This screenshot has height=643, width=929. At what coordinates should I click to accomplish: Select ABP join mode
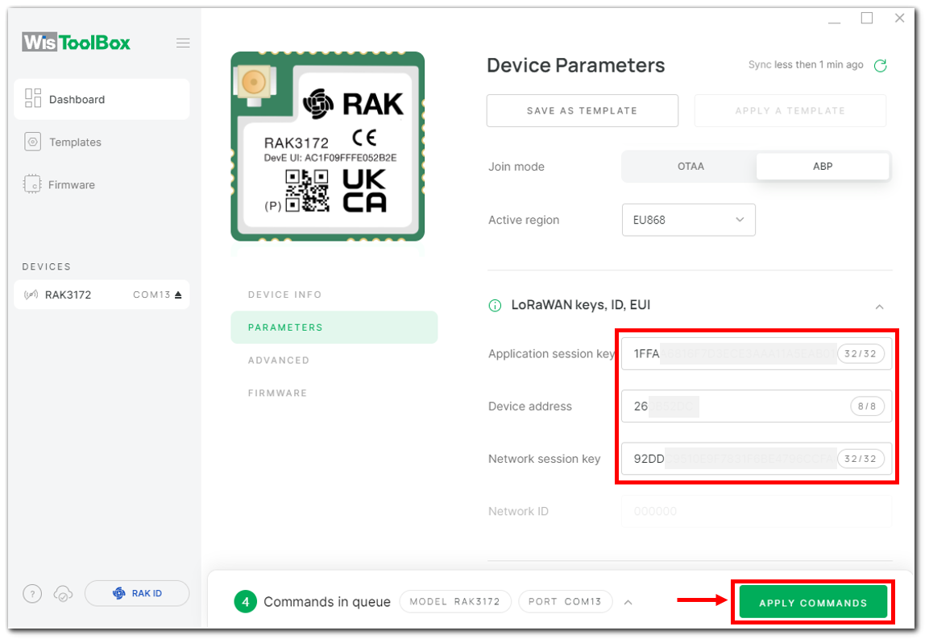coord(823,167)
